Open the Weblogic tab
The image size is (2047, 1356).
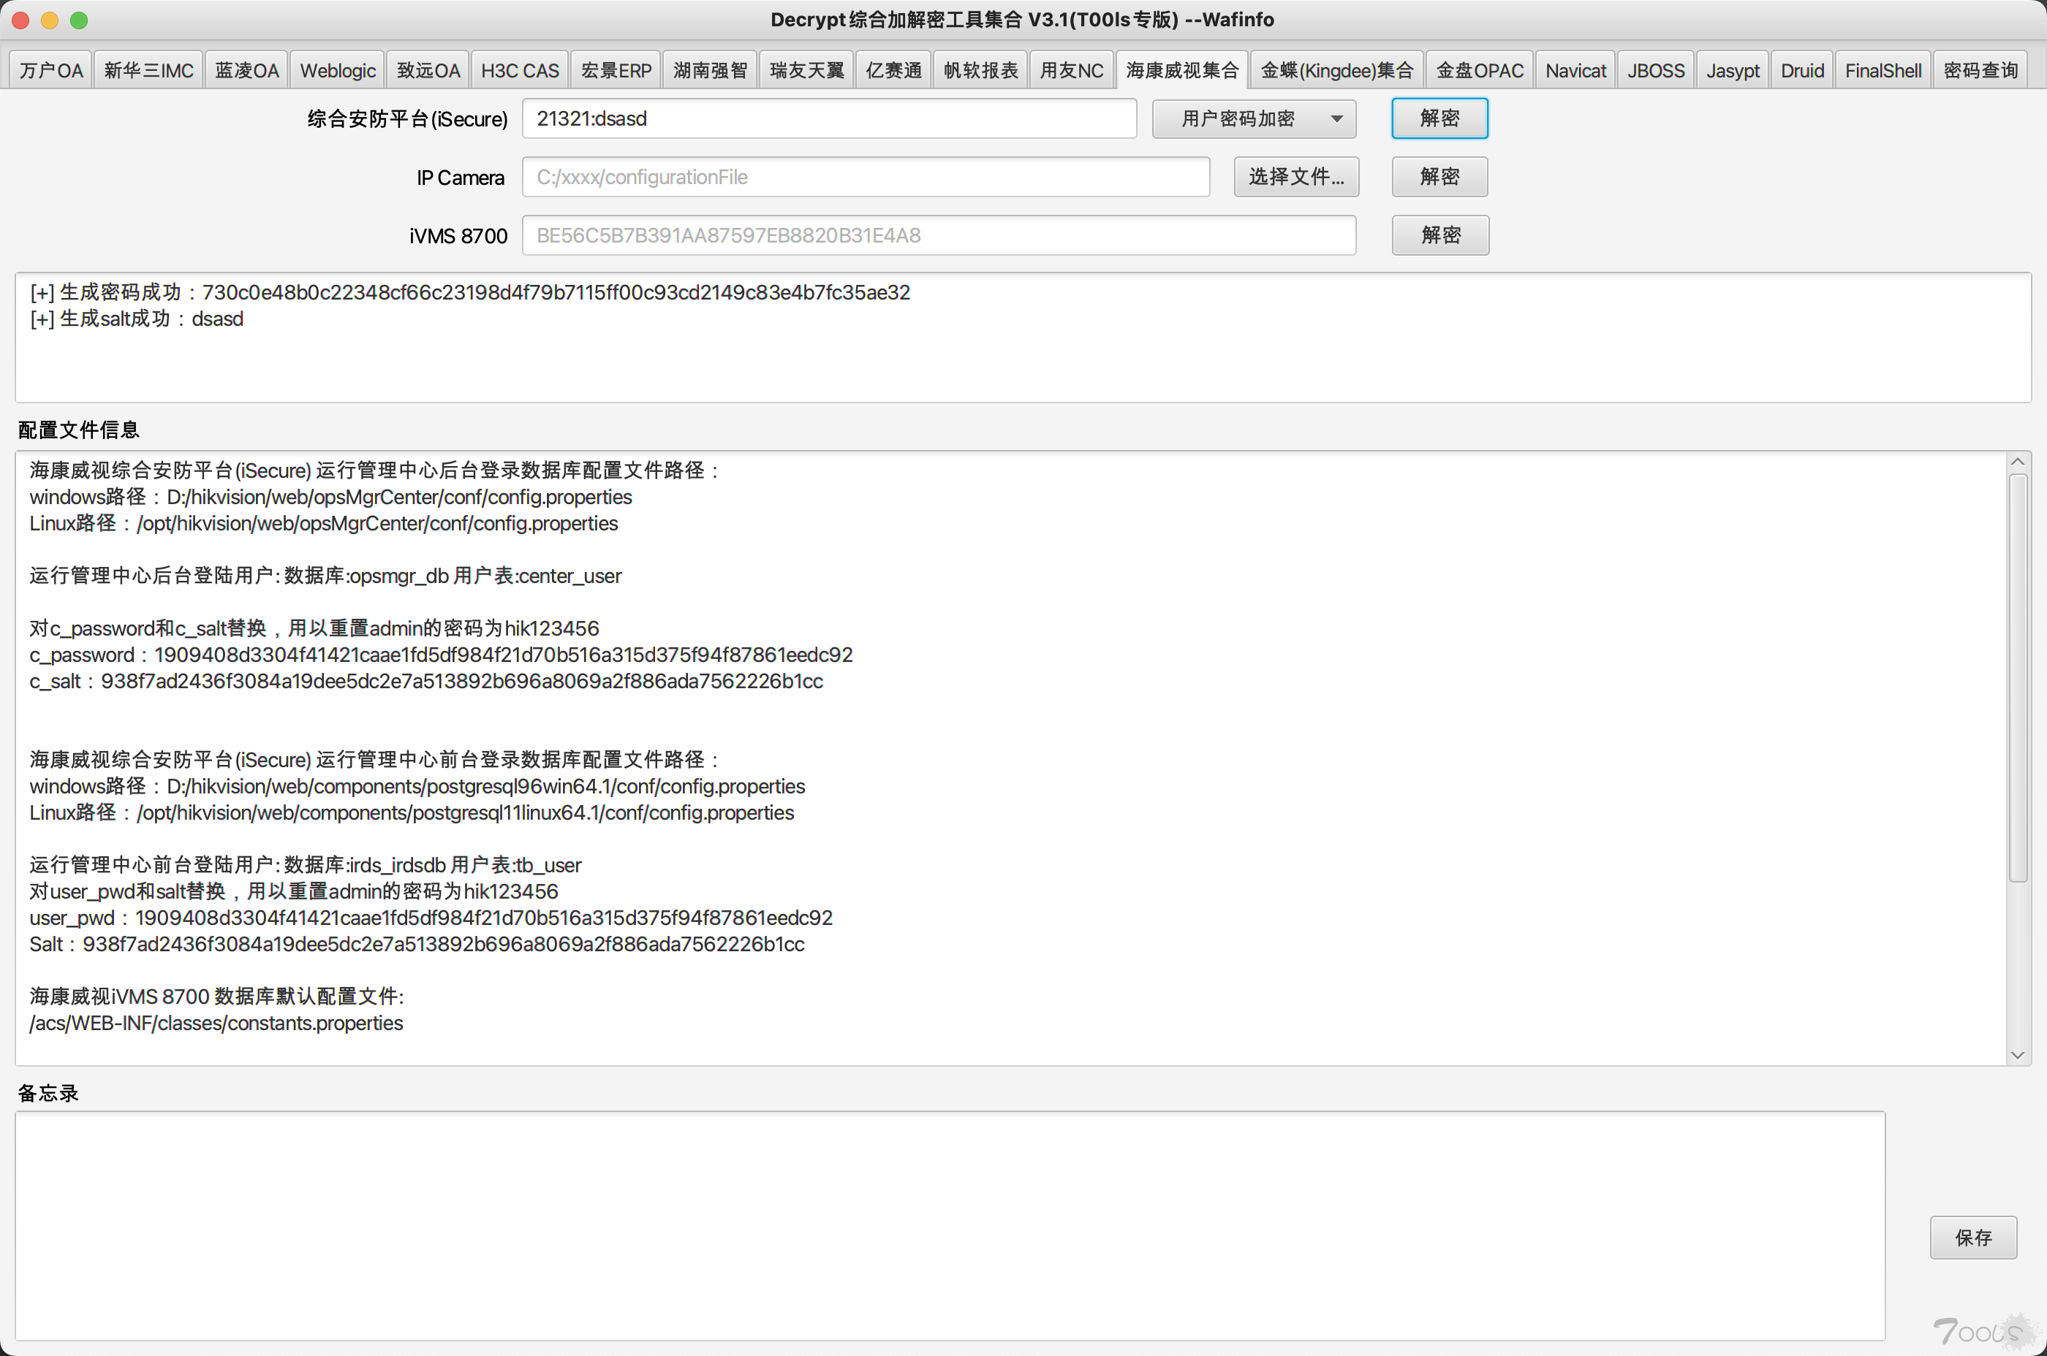click(338, 70)
